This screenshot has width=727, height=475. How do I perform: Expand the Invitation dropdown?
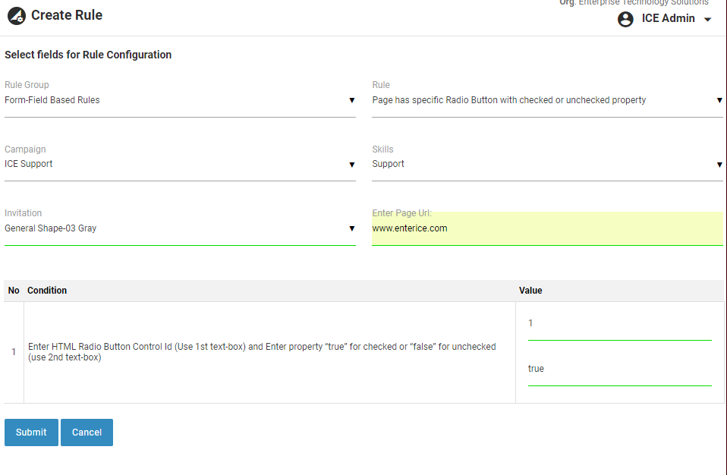pyautogui.click(x=180, y=228)
